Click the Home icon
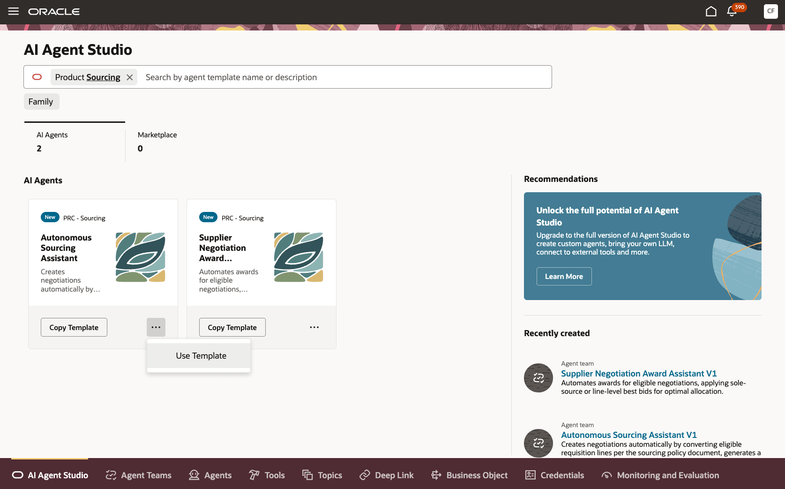Image resolution: width=785 pixels, height=489 pixels. pyautogui.click(x=711, y=11)
